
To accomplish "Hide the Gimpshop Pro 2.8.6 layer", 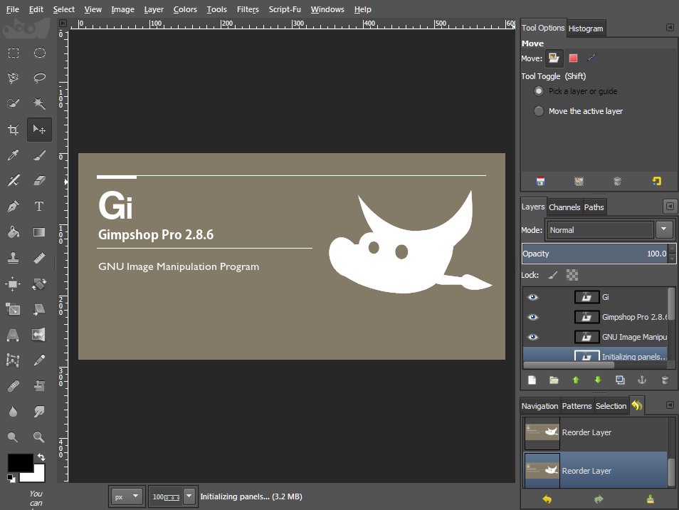I will click(x=533, y=317).
